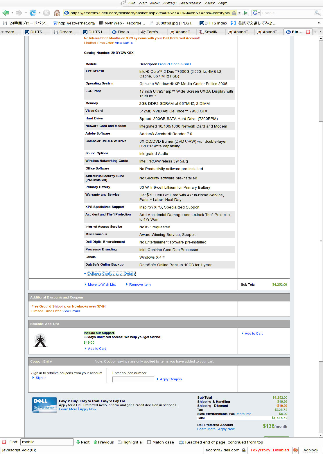The image size is (323, 454).
Task: Open the File menu
Action: (x=131, y=3)
